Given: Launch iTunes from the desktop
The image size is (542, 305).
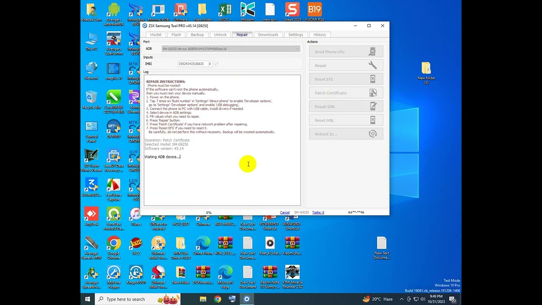Looking at the screenshot, I should pyautogui.click(x=136, y=217).
